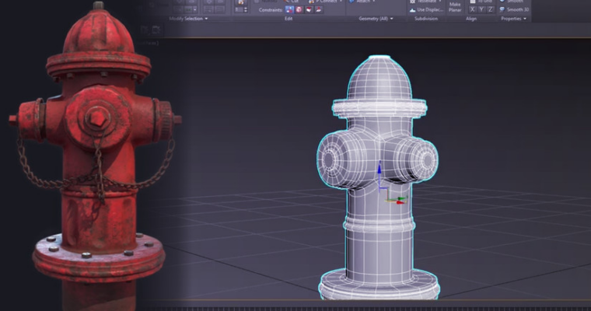
Task: Click the Smooth 30 button
Action: click(x=514, y=9)
